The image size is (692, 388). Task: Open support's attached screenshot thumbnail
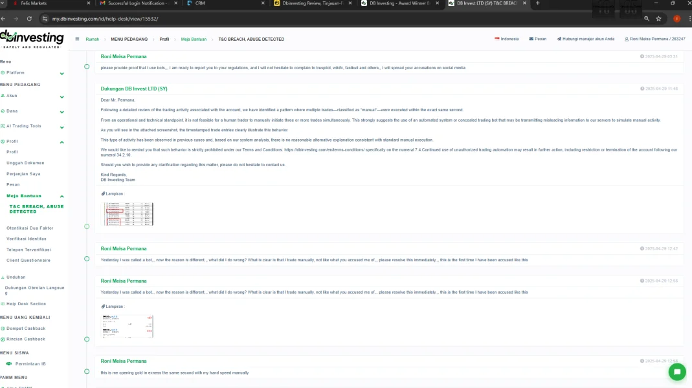pyautogui.click(x=129, y=214)
